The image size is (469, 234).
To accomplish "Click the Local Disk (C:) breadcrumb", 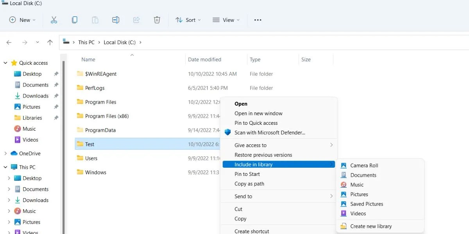I will (x=119, y=42).
